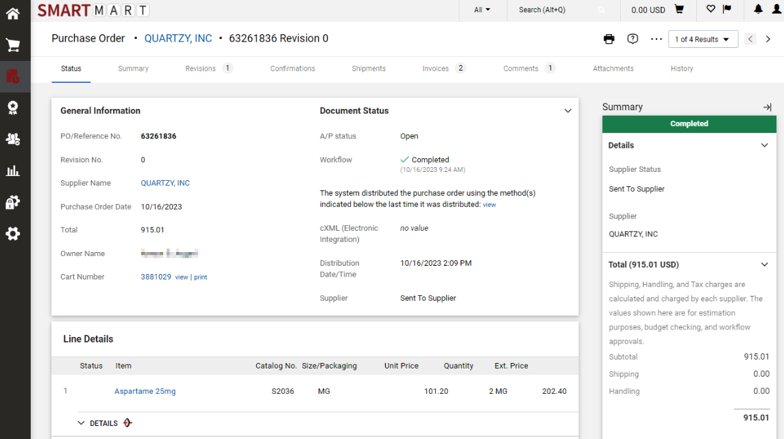784x439 pixels.
Task: Open the notifications bell
Action: point(758,9)
